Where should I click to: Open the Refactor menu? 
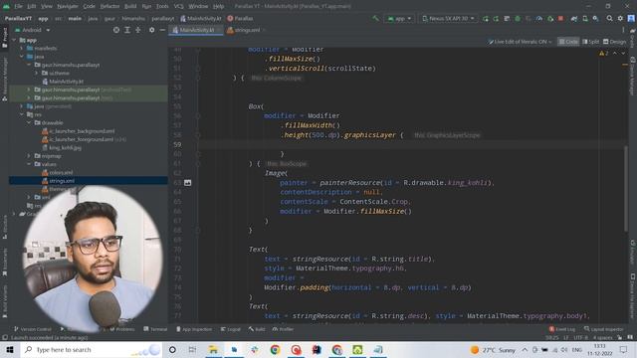[x=109, y=6]
